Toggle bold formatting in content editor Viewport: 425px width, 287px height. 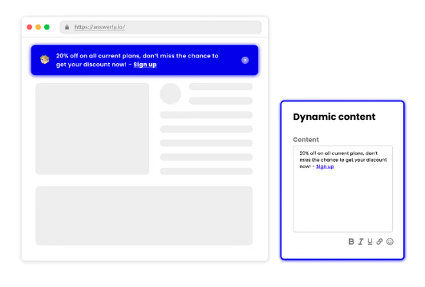(351, 242)
